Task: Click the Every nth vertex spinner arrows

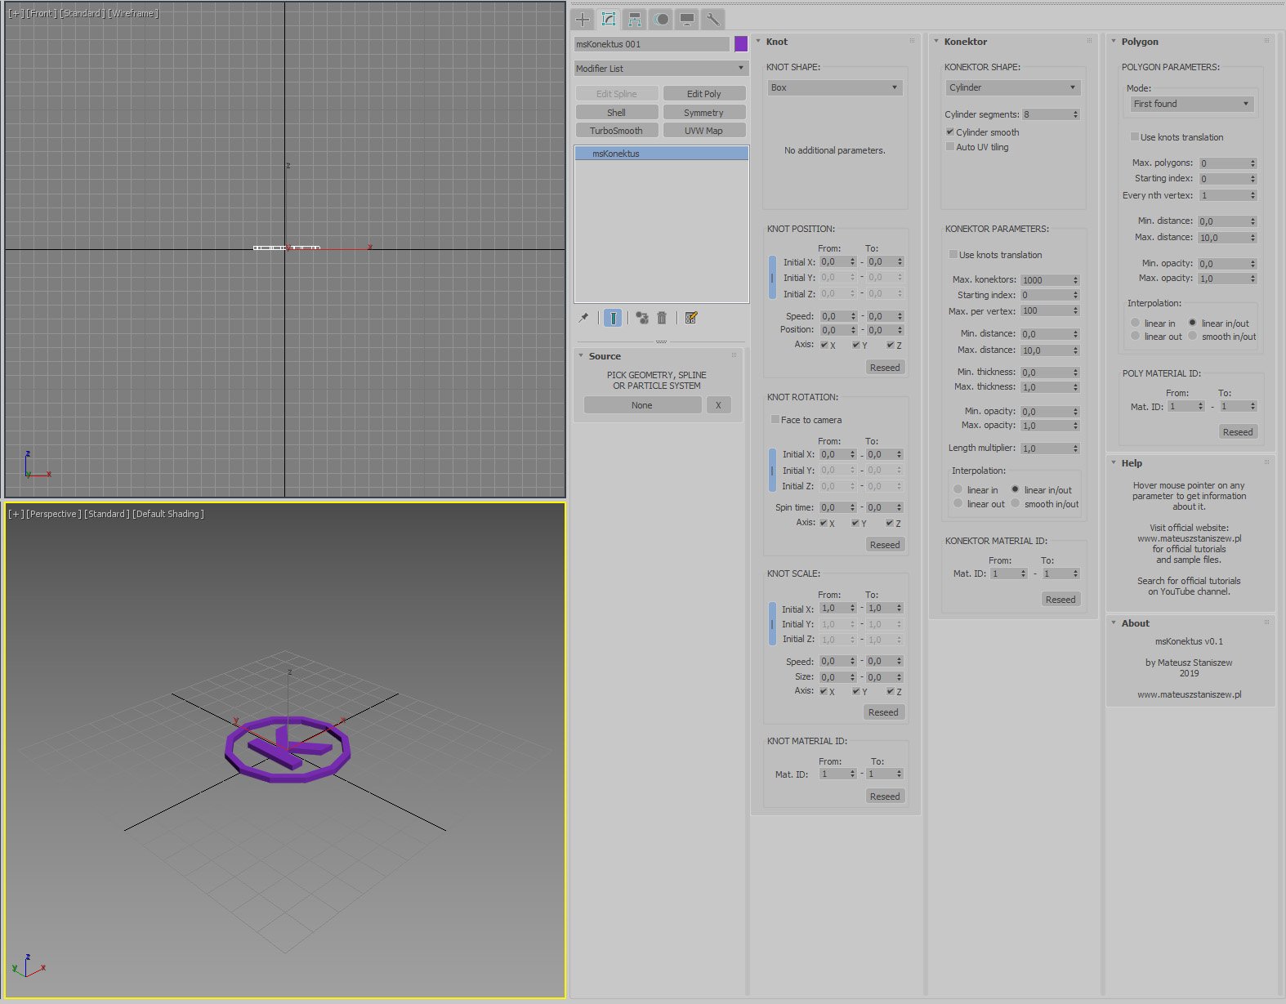Action: pos(1253,195)
